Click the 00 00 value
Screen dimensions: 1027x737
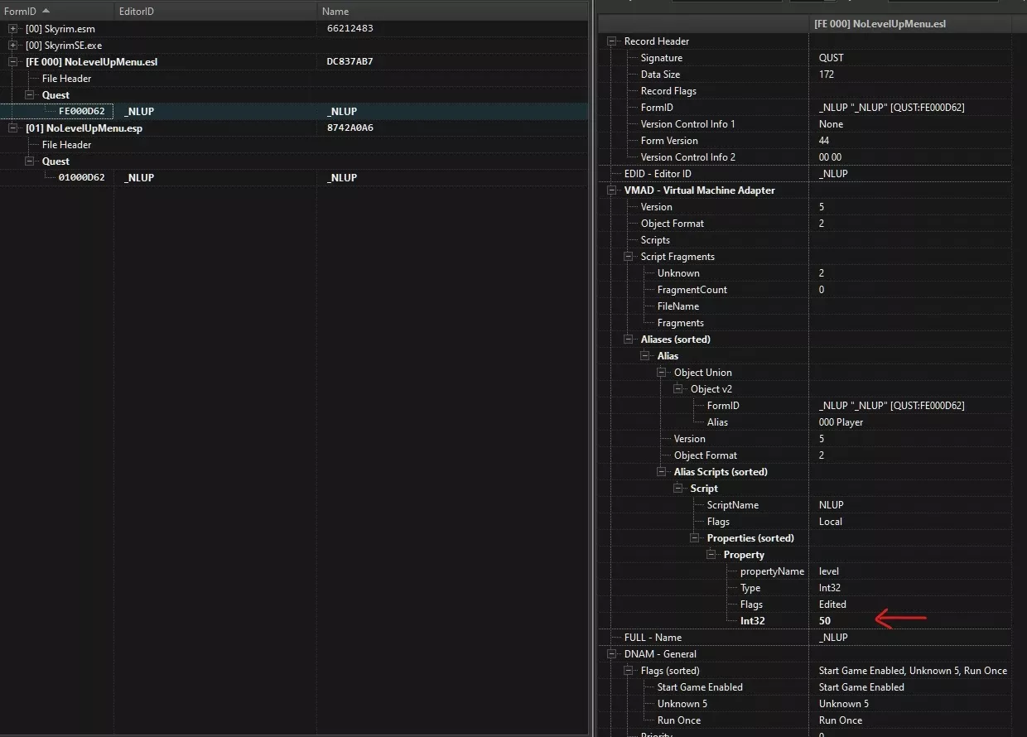(x=830, y=157)
